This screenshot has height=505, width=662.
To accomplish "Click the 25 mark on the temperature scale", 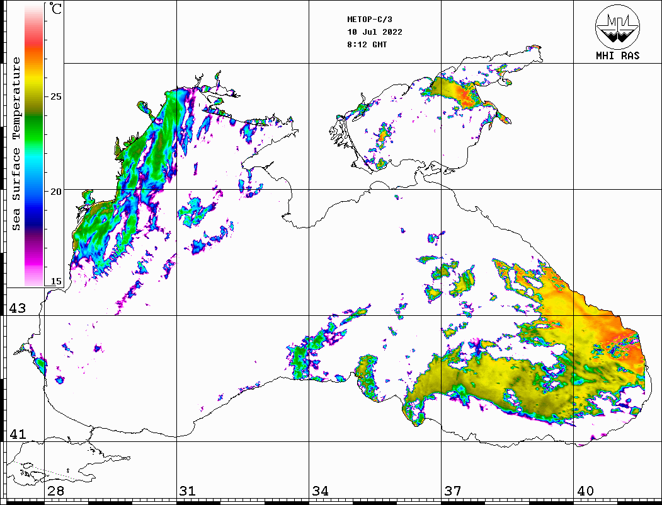I will (x=55, y=96).
